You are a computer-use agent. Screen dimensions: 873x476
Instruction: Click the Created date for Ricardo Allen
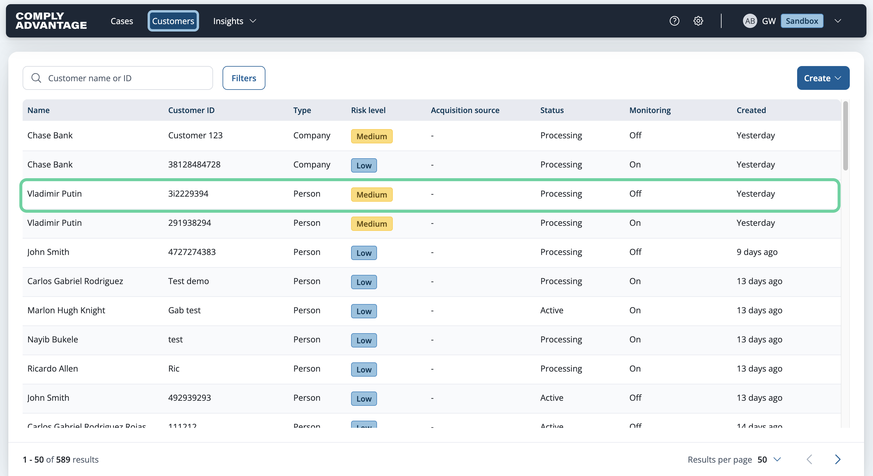point(759,369)
